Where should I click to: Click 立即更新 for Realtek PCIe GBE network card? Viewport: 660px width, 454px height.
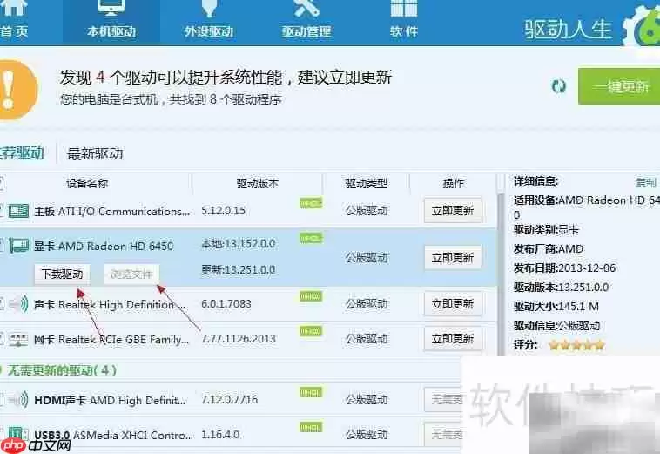coord(453,339)
